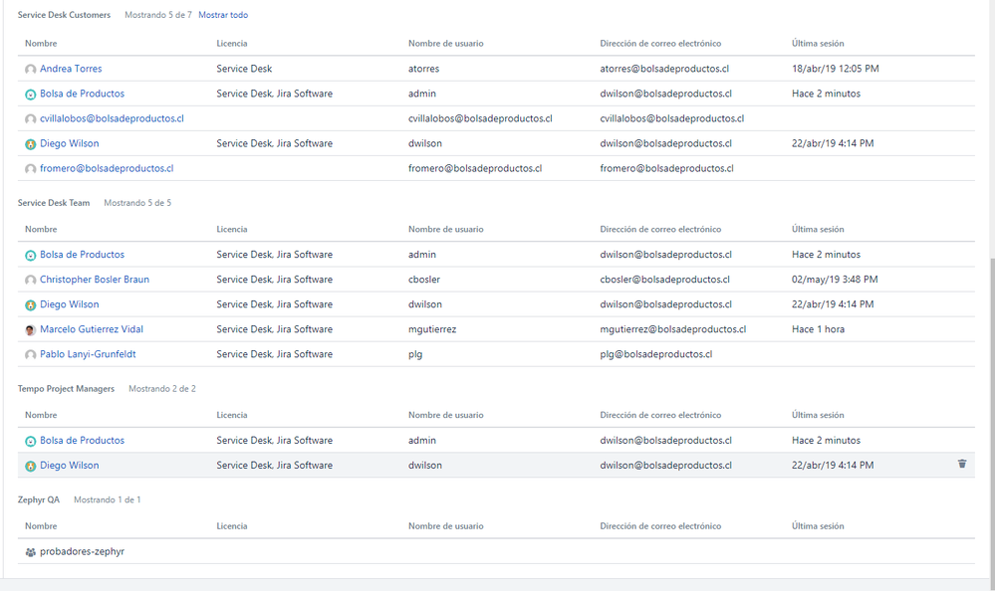Click avatar of Pablo Lanyi-Grunfeldt
The height and width of the screenshot is (591, 995).
[31, 354]
